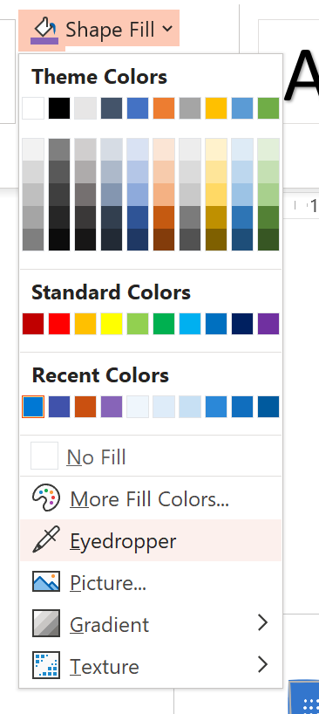The image size is (319, 714).
Task: Click the Gradient fill icon
Action: [x=46, y=623]
